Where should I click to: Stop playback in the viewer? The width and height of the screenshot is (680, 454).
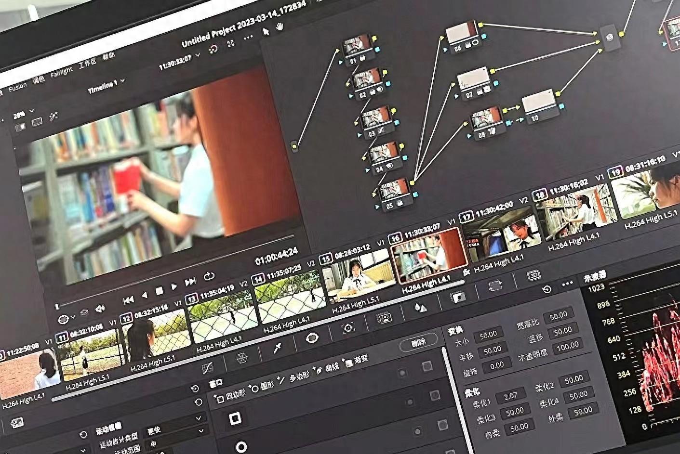click(159, 291)
